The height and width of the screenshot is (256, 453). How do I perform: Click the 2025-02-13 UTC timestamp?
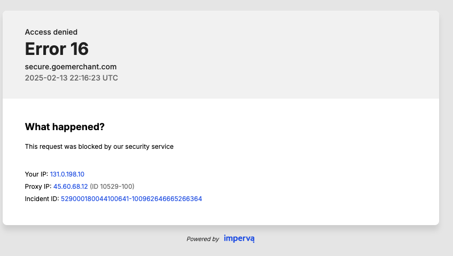(72, 78)
